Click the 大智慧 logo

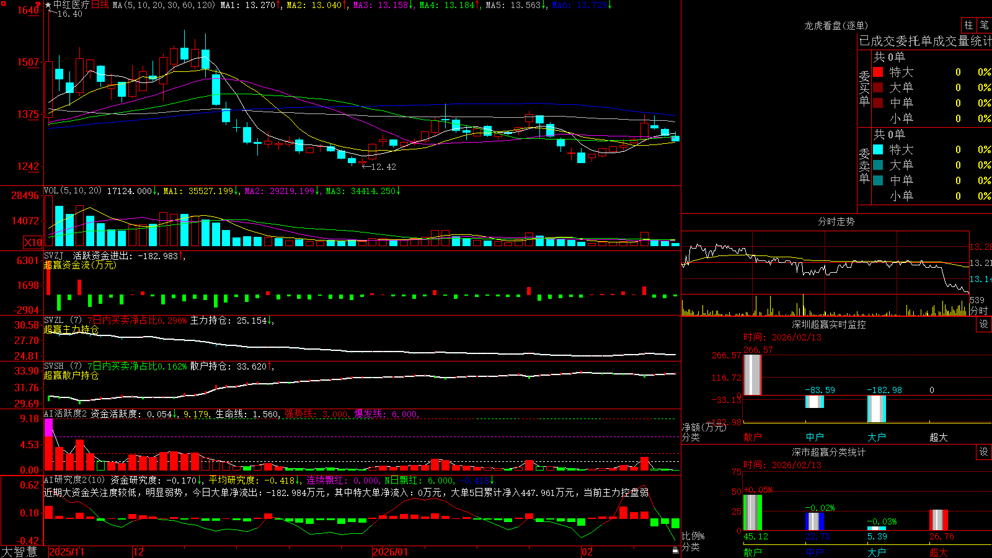point(19,552)
